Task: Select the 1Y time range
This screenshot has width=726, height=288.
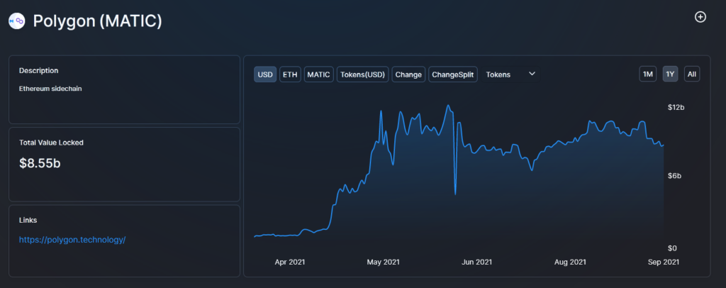Action: (670, 74)
